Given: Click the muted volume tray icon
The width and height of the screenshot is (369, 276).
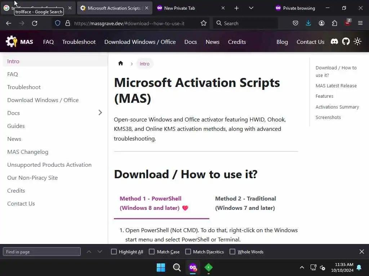Looking at the screenshot, I should point(323,267).
